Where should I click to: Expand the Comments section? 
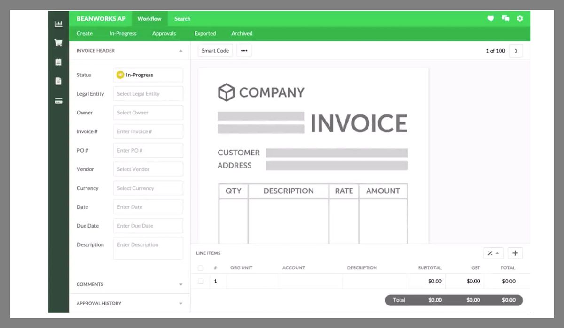[180, 284]
